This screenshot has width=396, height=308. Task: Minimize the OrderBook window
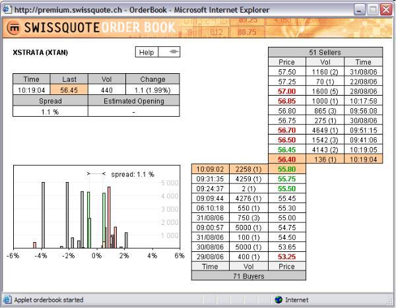pyautogui.click(x=359, y=10)
